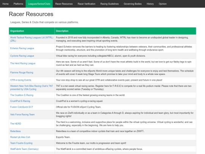This screenshot has width=205, height=154.
Task: Click the 'Founded in 2018' WTRL description
Action: tap(122, 39)
